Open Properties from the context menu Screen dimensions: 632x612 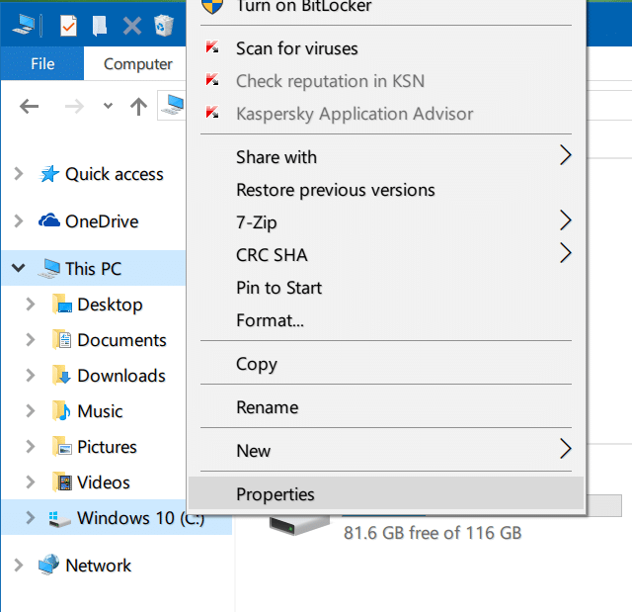click(386, 493)
